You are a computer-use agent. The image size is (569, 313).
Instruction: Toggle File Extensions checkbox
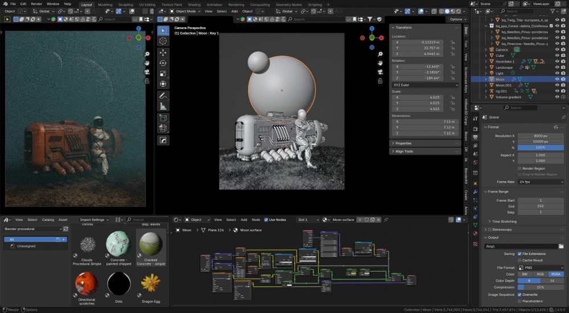519,254
